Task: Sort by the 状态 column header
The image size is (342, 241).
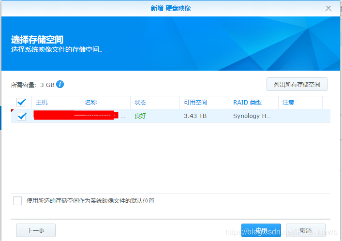Action: (x=155, y=103)
